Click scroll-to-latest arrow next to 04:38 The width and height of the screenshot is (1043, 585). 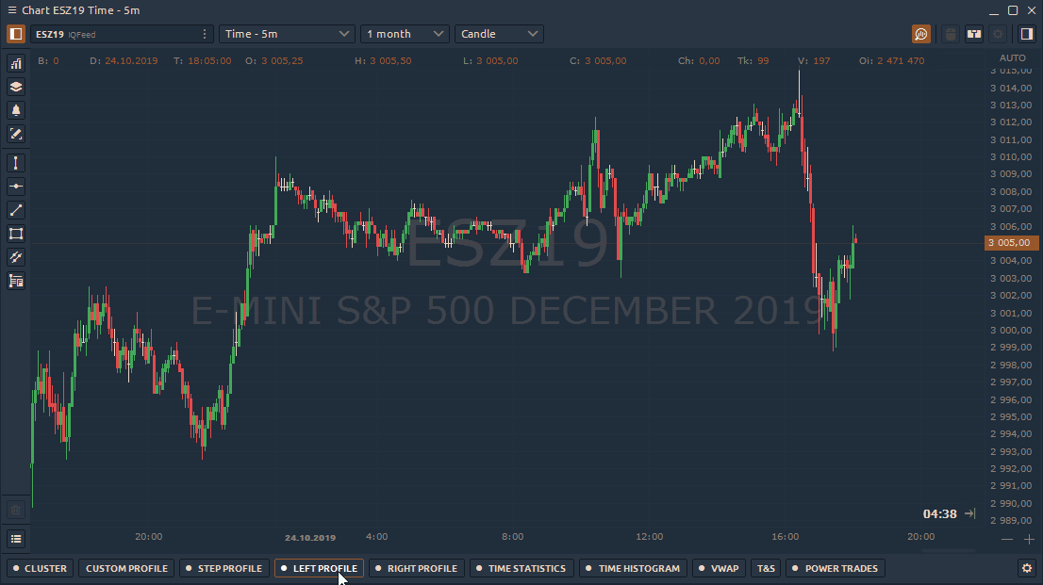pyautogui.click(x=970, y=513)
